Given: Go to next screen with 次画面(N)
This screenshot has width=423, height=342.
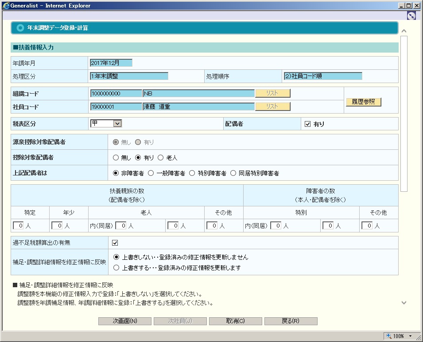Looking at the screenshot, I should (125, 321).
